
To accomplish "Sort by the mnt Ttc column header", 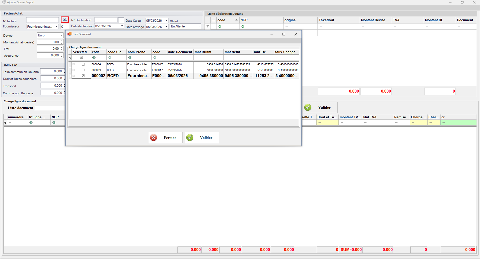I will 263,52.
